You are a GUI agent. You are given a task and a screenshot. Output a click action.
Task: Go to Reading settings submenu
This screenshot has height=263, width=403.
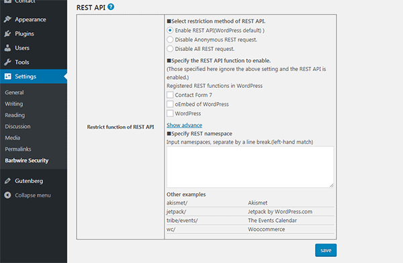pos(15,115)
